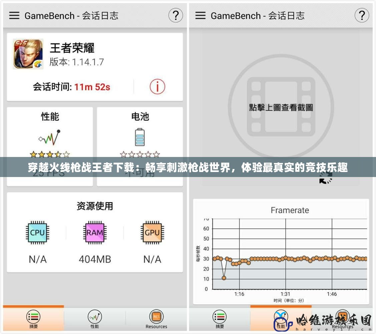Tap the CPU chip icon
This screenshot has width=376, height=334.
click(x=37, y=232)
